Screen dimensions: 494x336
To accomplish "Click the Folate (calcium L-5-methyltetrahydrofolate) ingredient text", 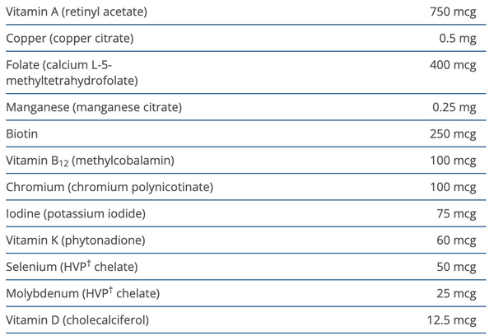I will [71, 72].
